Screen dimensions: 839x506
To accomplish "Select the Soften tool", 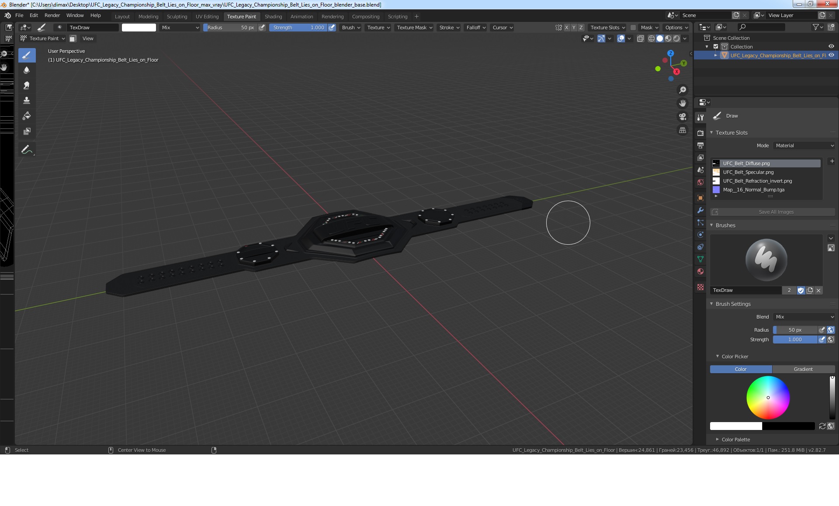I will 27,70.
